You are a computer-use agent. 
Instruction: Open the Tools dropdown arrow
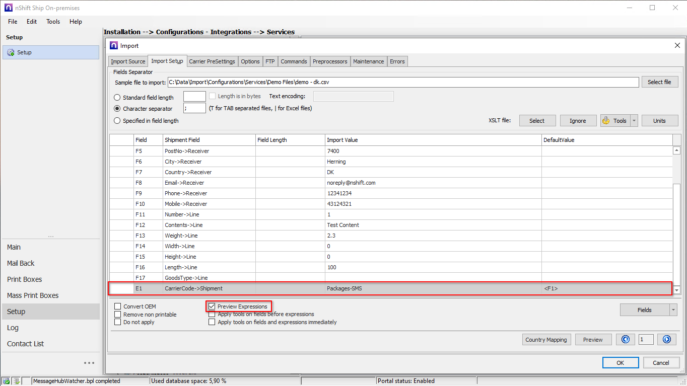point(634,121)
